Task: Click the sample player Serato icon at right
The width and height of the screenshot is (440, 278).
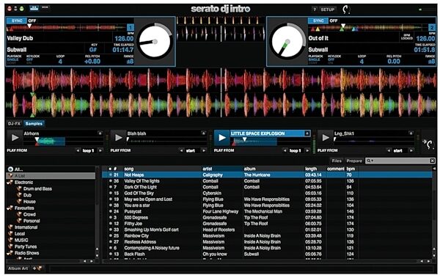Action: click(429, 144)
